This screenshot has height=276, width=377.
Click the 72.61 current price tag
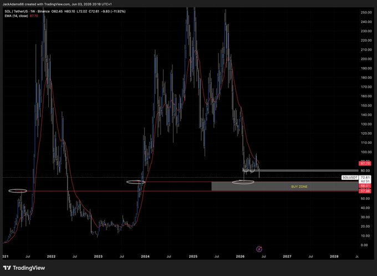pos(365,178)
